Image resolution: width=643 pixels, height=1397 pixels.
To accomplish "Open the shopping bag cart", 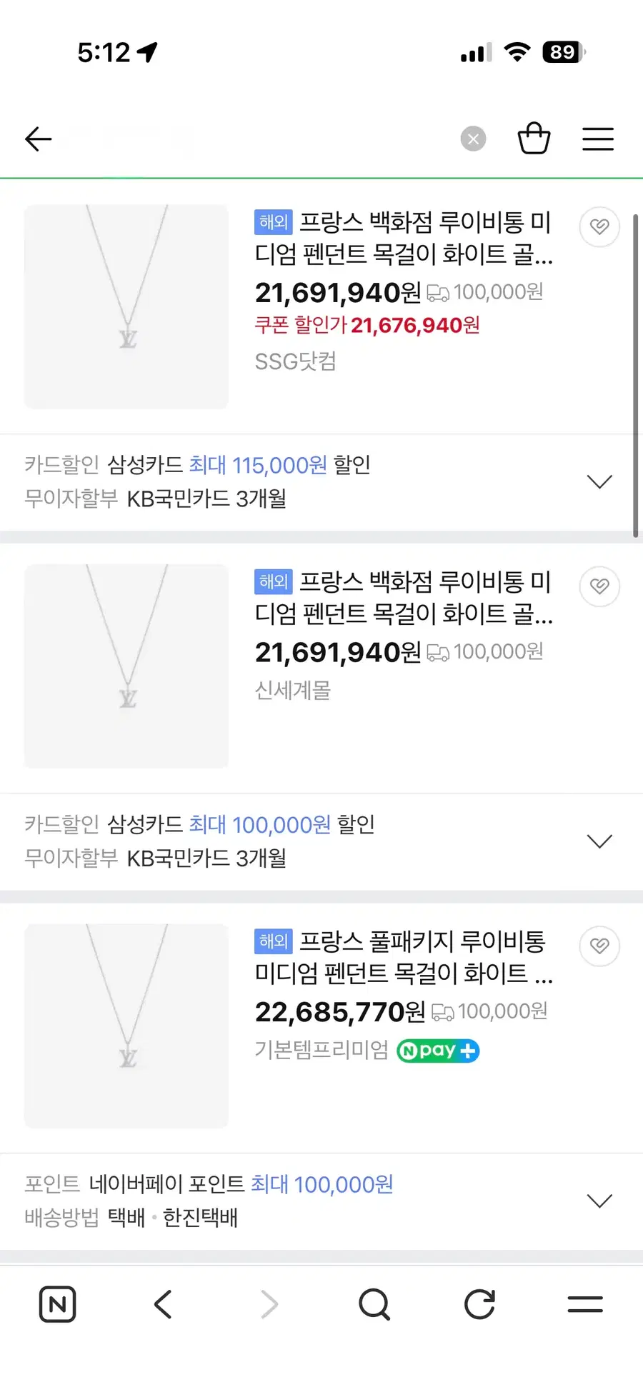I will pos(534,139).
